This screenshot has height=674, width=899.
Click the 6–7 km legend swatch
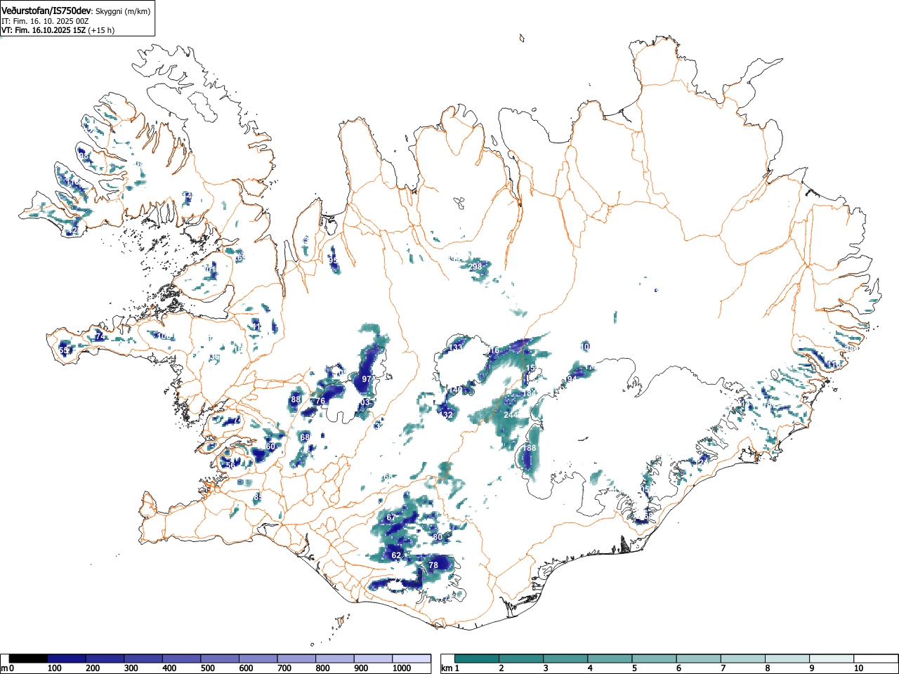698,659
